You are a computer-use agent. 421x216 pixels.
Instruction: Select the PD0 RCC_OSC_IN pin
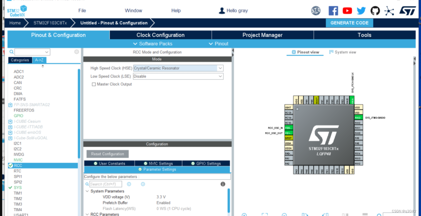point(289,128)
